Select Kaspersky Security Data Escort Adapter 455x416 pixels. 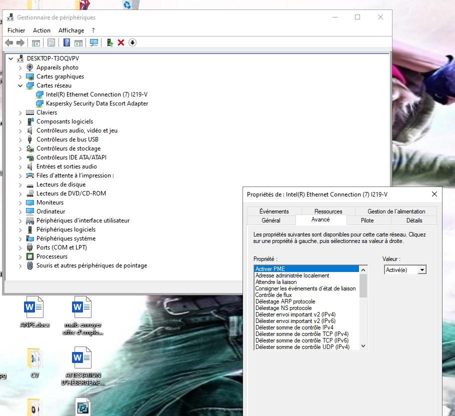[97, 103]
